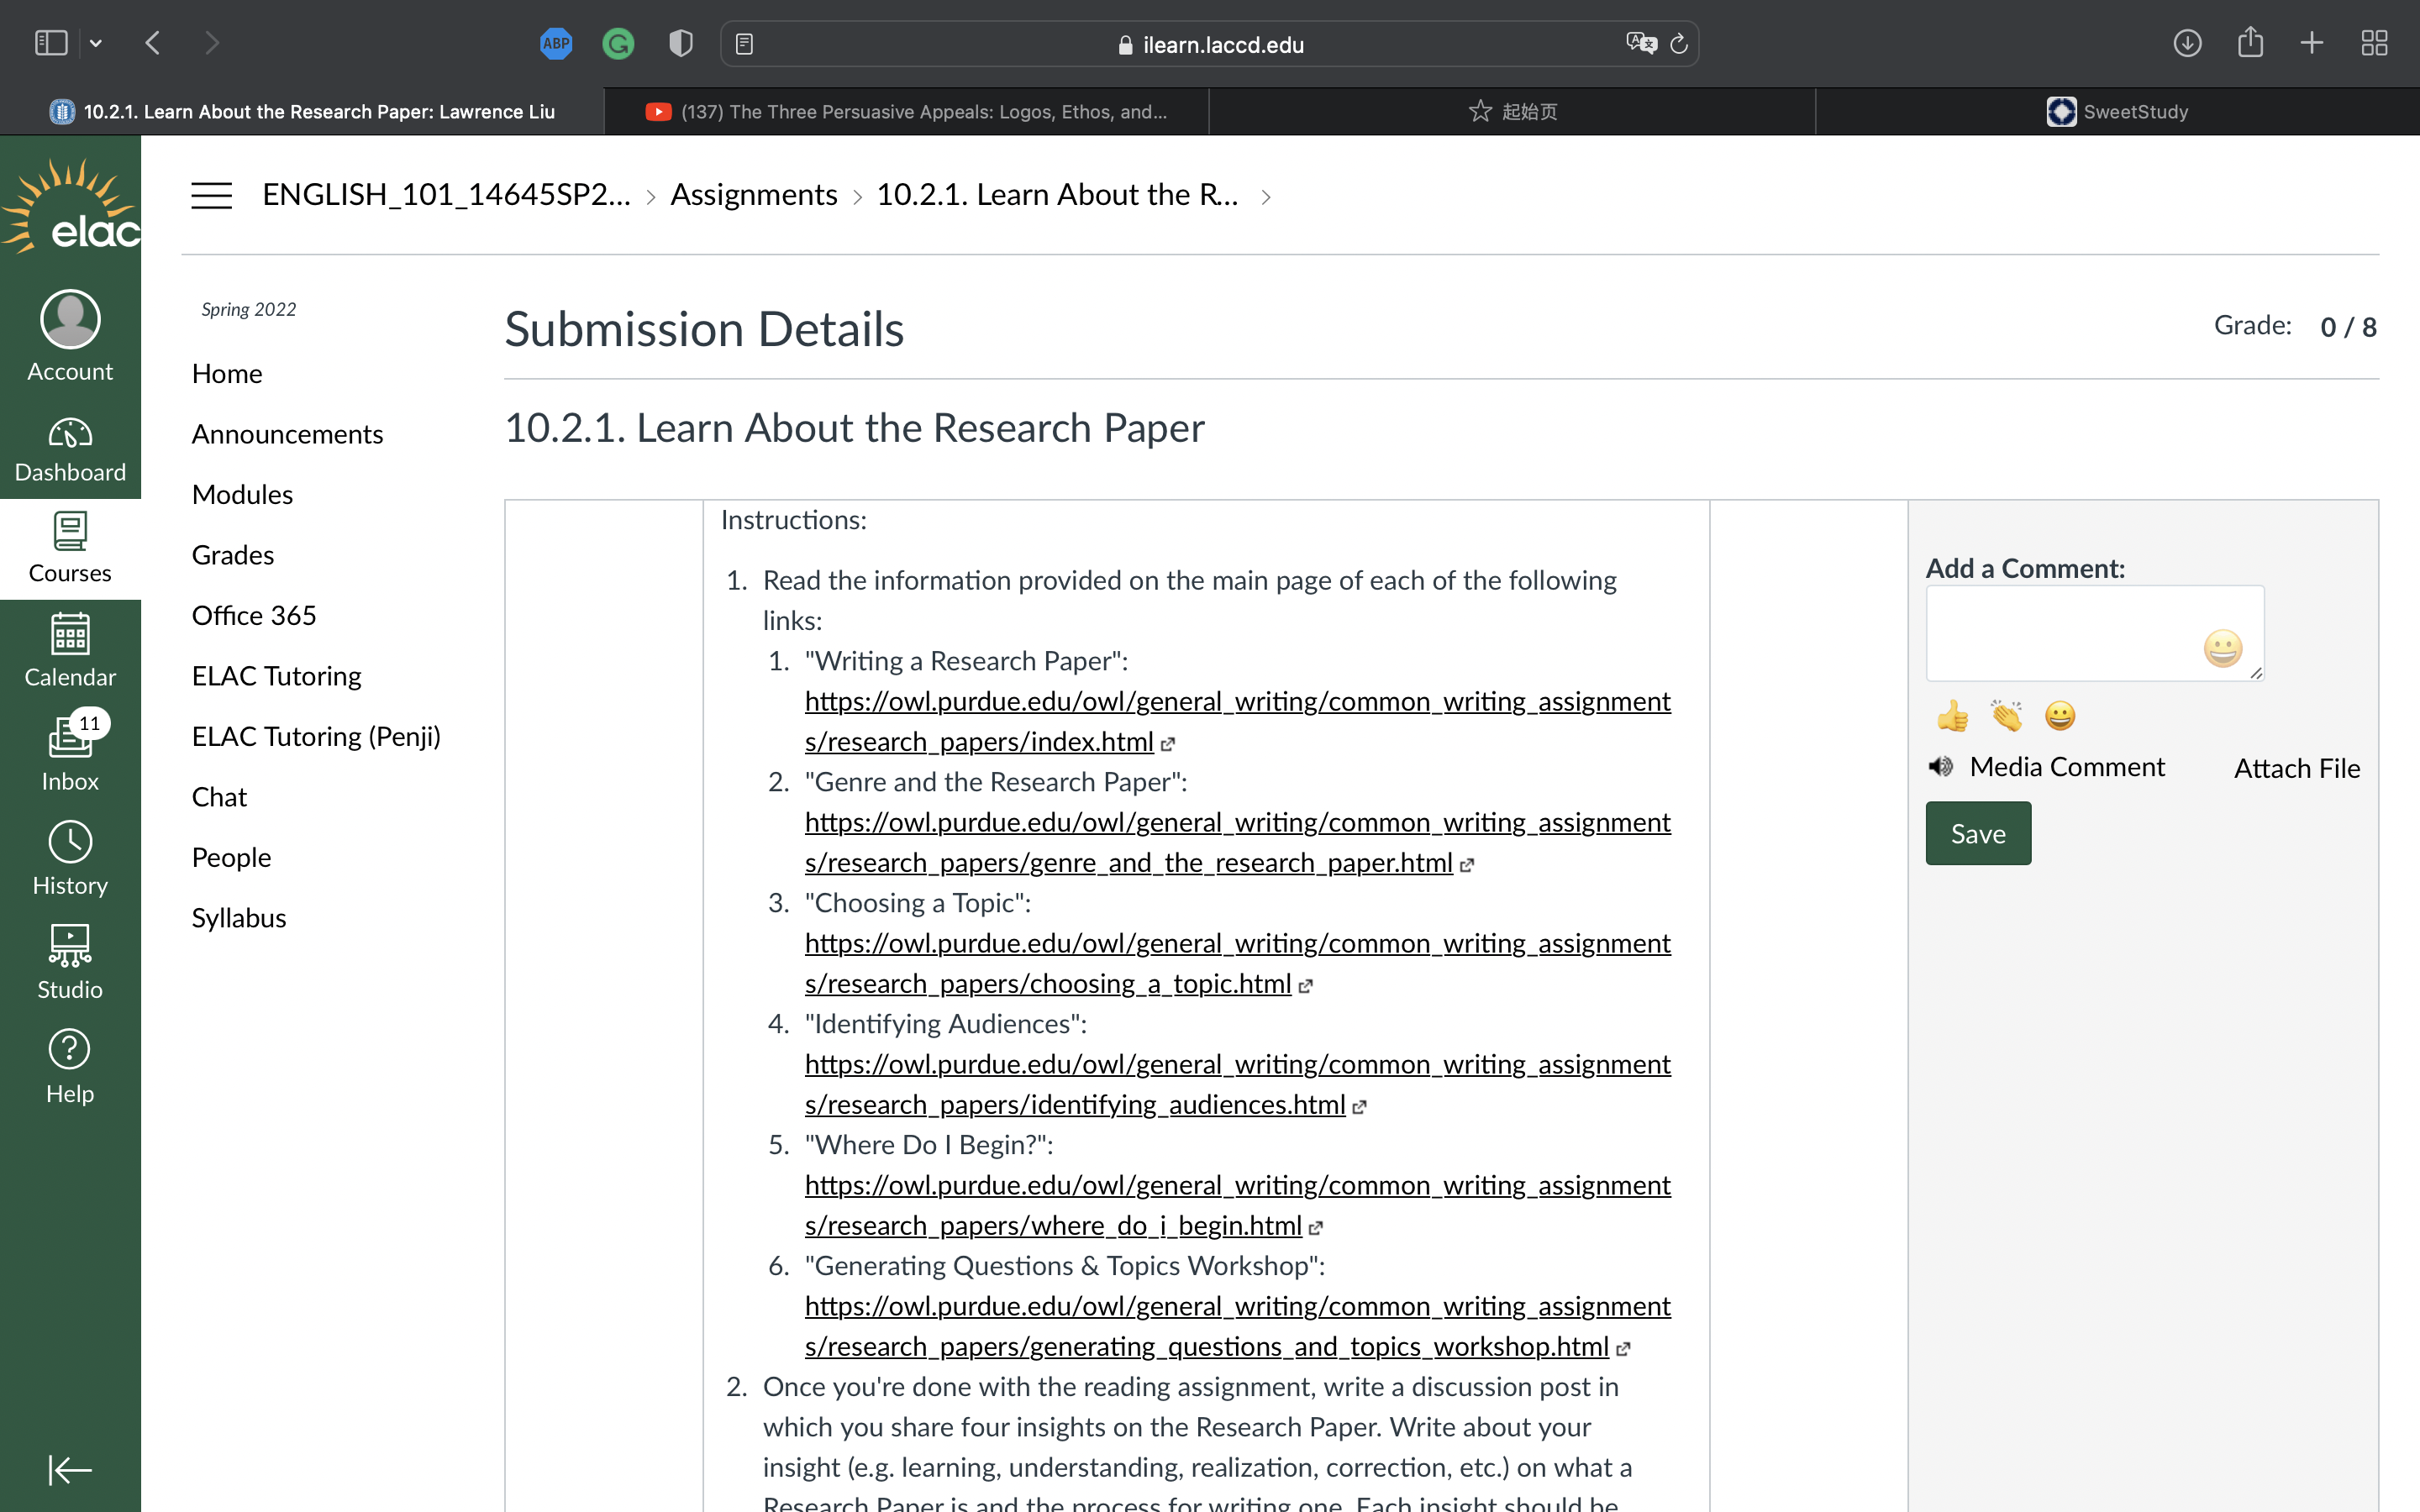Open the History panel
The width and height of the screenshot is (2420, 1512).
tap(70, 858)
